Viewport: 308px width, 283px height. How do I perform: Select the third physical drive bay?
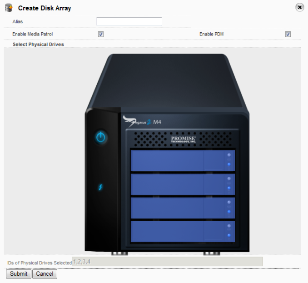coord(183,208)
